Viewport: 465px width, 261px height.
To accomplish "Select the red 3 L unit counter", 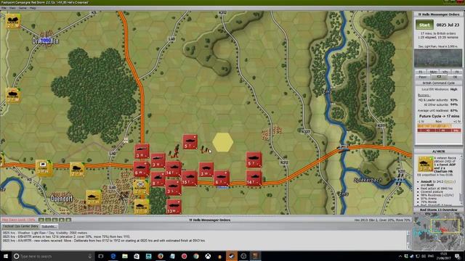I will (173, 187).
